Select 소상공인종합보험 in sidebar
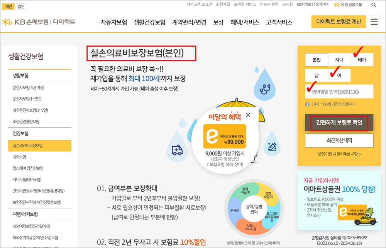386x248 pixels. pyautogui.click(x=26, y=121)
